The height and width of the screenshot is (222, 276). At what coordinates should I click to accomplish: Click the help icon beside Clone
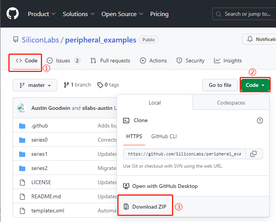260,121
